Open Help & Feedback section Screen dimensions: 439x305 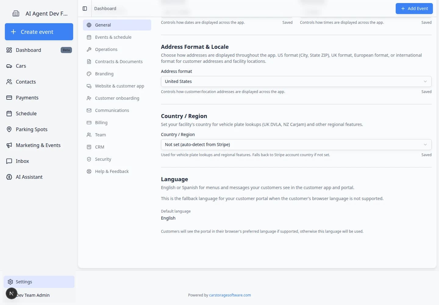coord(117,171)
